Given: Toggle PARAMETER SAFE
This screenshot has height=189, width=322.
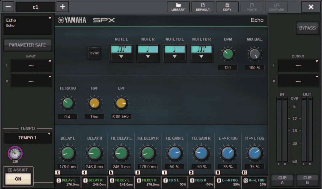Looking at the screenshot, I should (x=28, y=45).
